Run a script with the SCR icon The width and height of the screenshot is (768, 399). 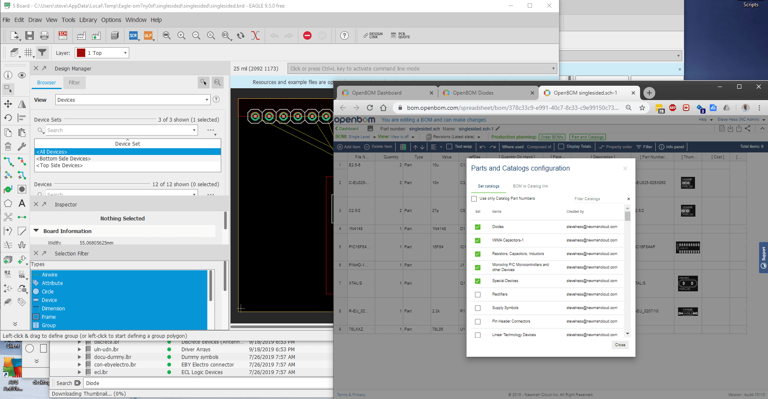coord(133,35)
